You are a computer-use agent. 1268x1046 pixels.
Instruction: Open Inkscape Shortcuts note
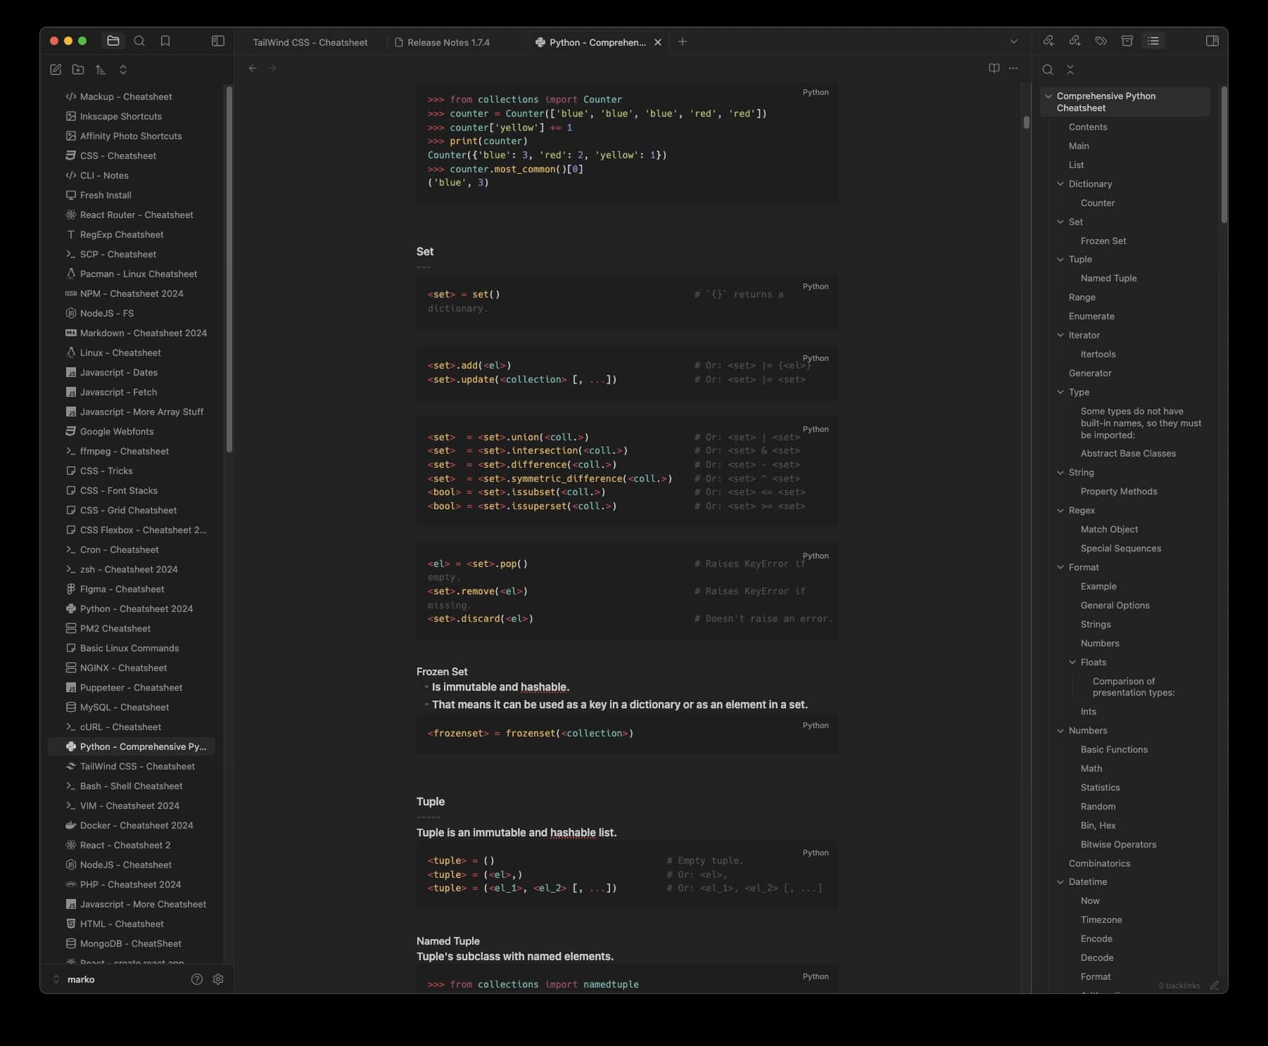click(x=131, y=116)
